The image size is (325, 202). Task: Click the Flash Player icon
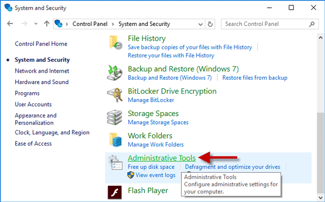(x=115, y=192)
